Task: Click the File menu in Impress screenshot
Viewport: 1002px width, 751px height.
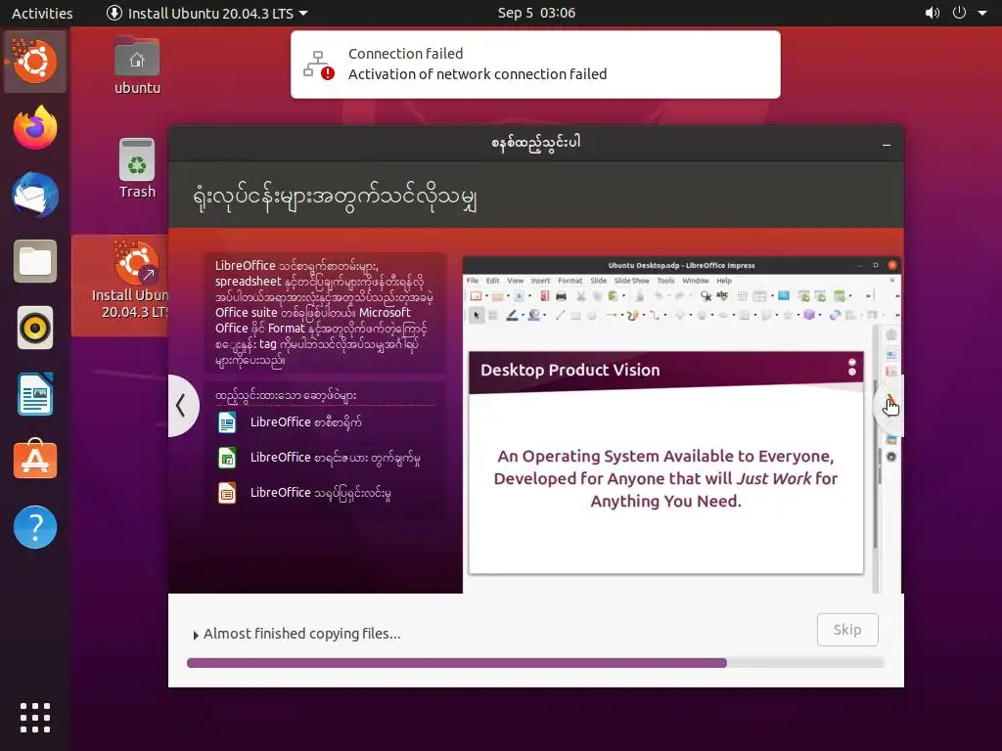Action: point(473,281)
